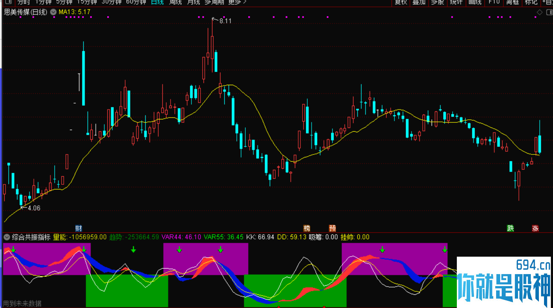Open the 画线 drawing tools
This screenshot has width=553, height=308.
[x=475, y=2]
